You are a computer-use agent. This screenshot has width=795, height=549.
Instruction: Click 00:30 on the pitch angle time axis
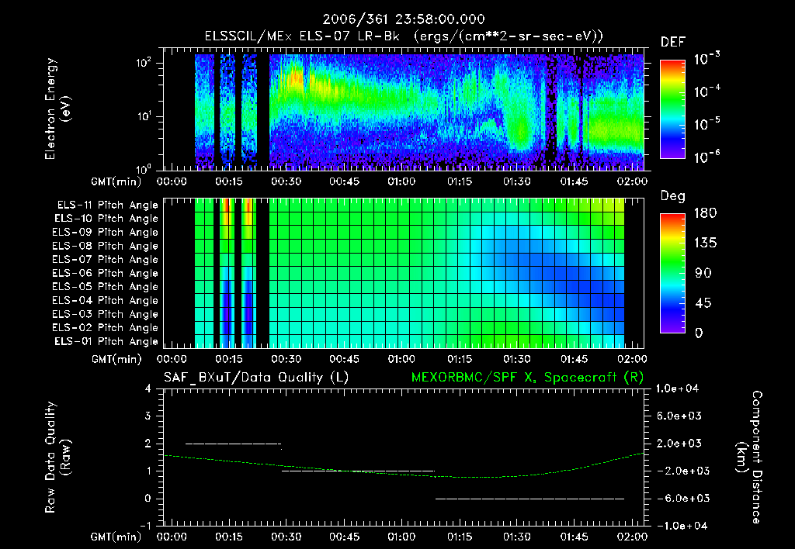click(x=286, y=359)
